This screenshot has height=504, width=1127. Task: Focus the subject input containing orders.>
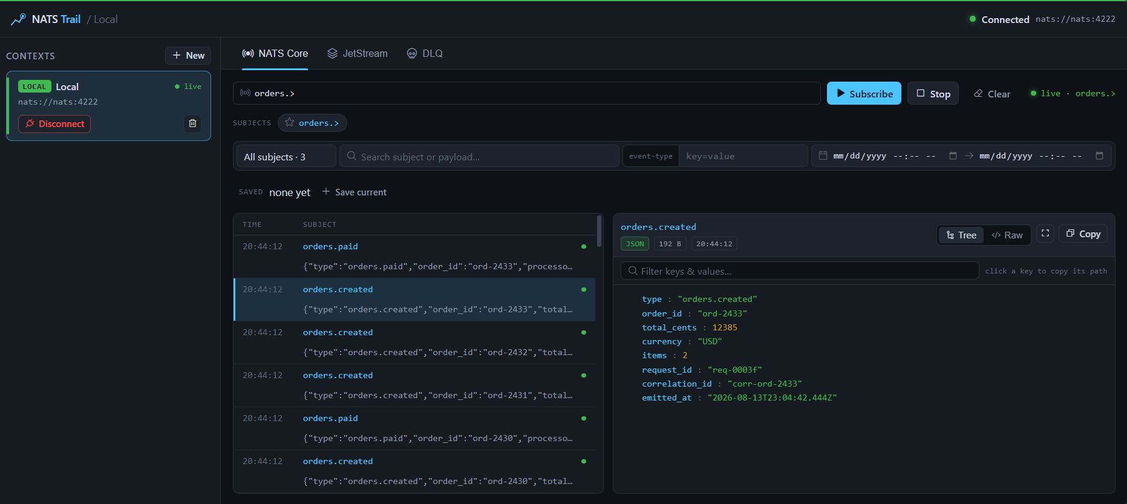(526, 93)
